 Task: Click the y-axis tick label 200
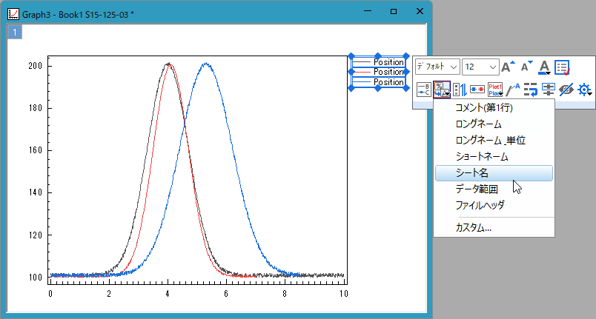(36, 66)
